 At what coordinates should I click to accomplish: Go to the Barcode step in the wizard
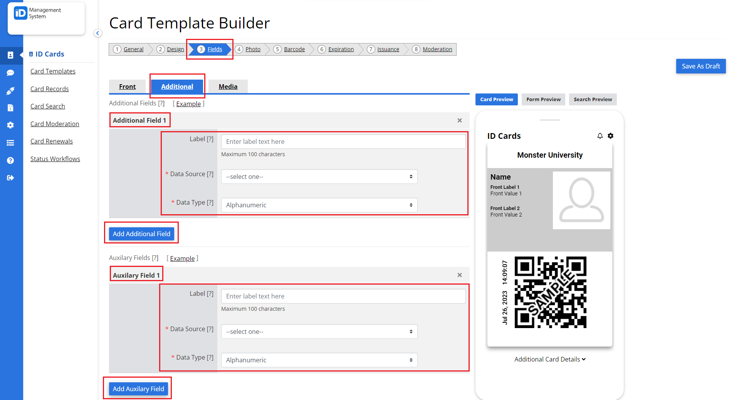coord(294,49)
